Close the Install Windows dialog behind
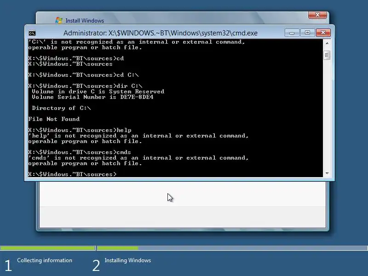Image resolution: width=368 pixels, height=276 pixels. pos(317,15)
